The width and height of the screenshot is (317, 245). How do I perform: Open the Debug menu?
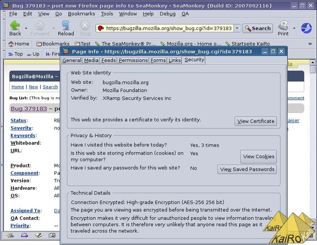pyautogui.click(x=168, y=14)
